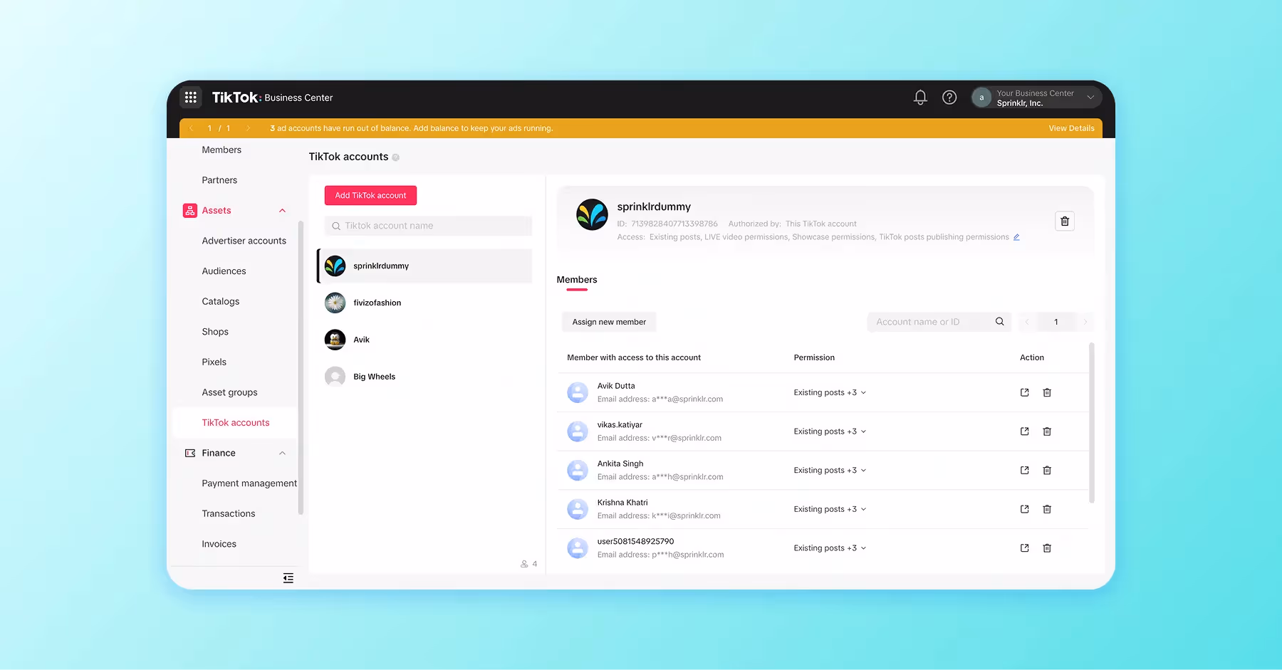Open Shops in sidebar
The height and width of the screenshot is (670, 1282).
point(215,332)
